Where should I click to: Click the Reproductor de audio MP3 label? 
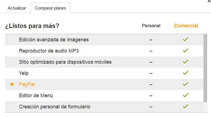tap(49, 51)
